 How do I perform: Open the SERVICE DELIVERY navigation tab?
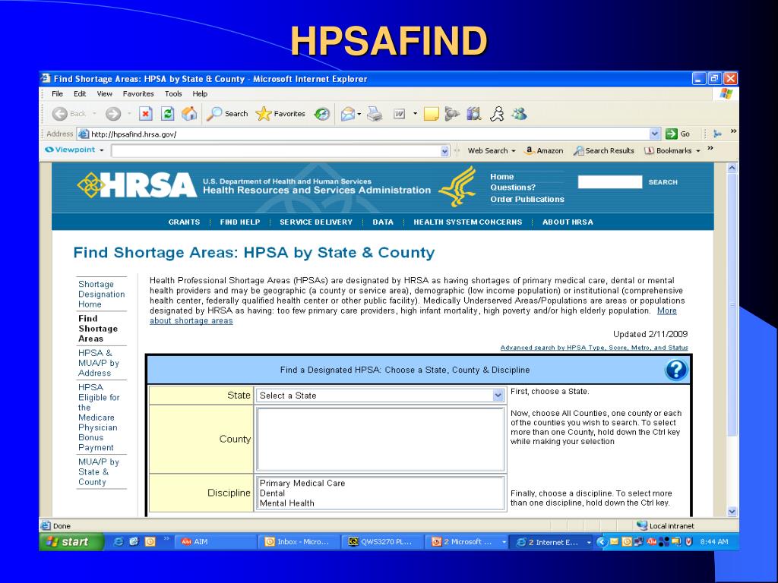click(316, 222)
